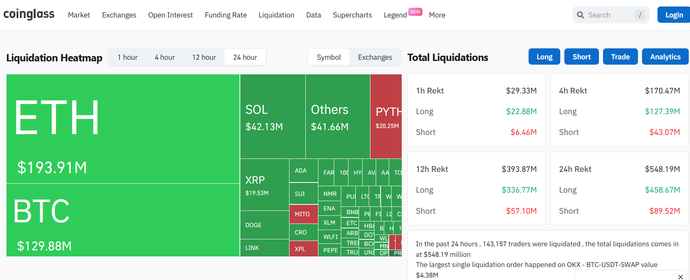Click the red PYTH heatmap tile

386,117
